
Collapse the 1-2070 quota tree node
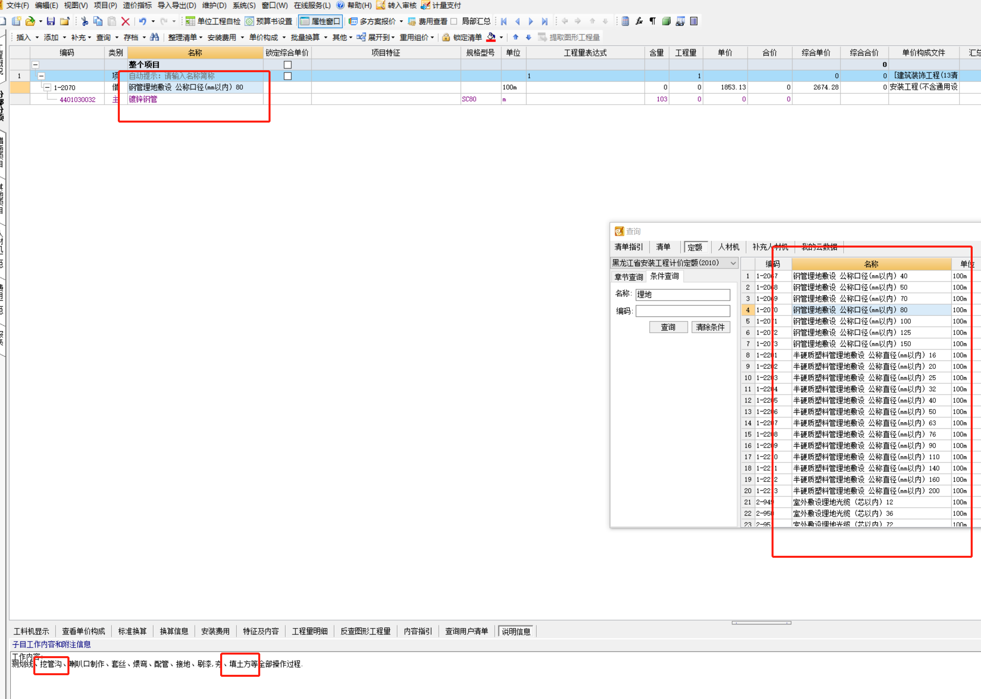(47, 87)
